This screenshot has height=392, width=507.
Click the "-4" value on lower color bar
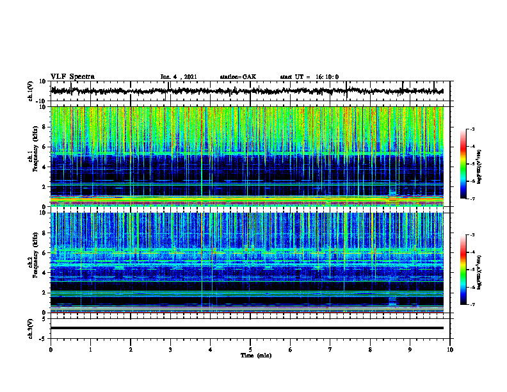[472, 252]
